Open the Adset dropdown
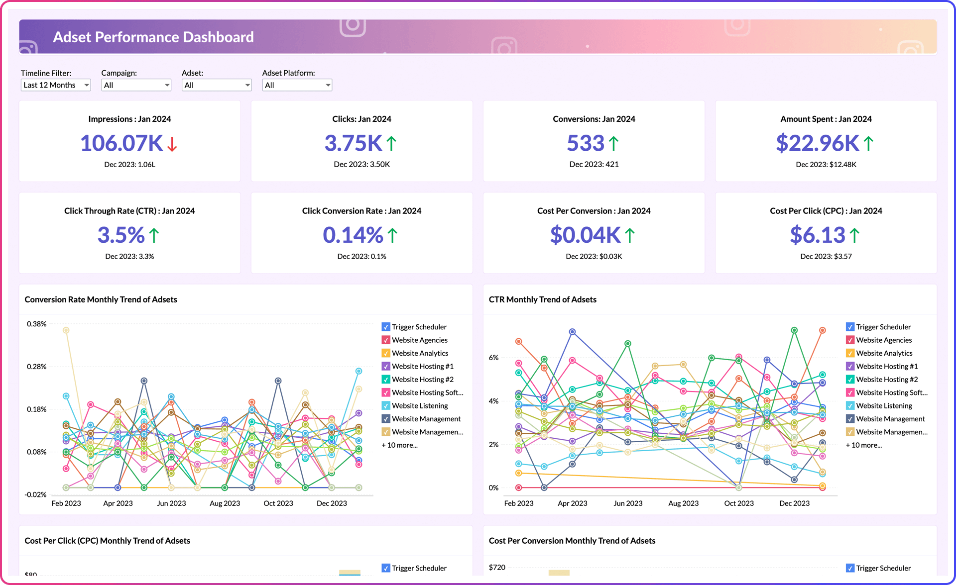This screenshot has width=956, height=585. 217,85
